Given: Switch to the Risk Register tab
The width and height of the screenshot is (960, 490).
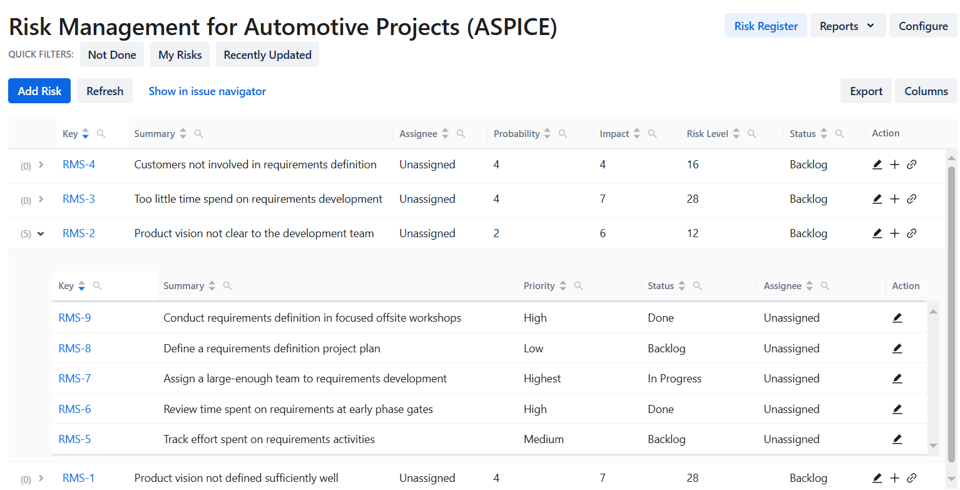Looking at the screenshot, I should point(765,26).
